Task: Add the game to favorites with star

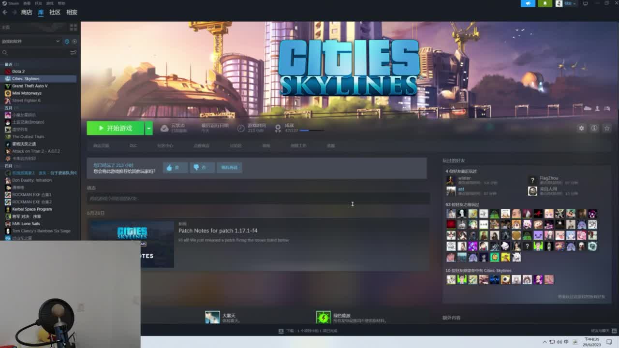Action: pyautogui.click(x=607, y=128)
